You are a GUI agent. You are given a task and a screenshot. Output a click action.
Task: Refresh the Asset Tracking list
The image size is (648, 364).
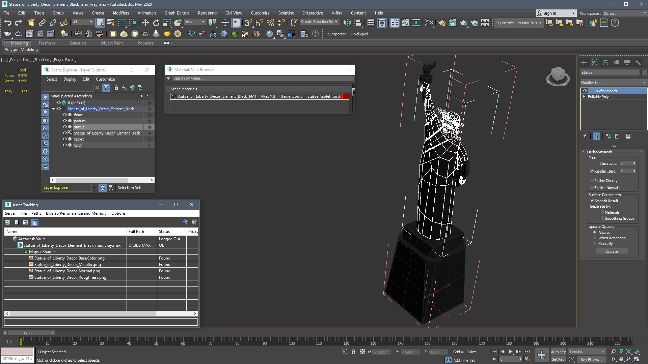7,222
